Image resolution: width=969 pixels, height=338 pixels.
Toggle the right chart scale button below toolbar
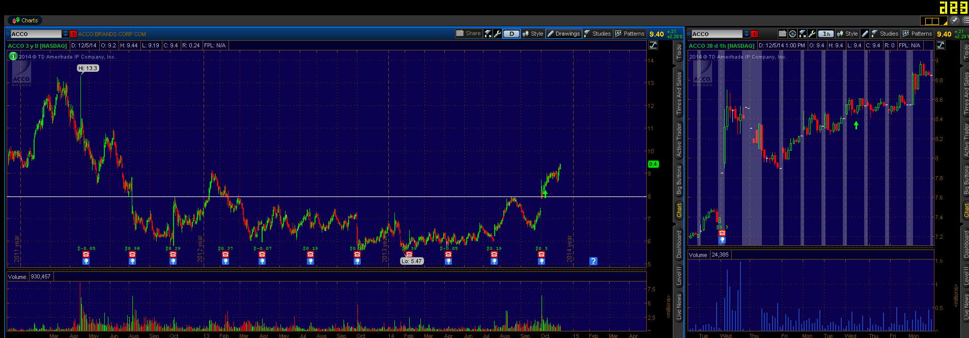click(941, 45)
